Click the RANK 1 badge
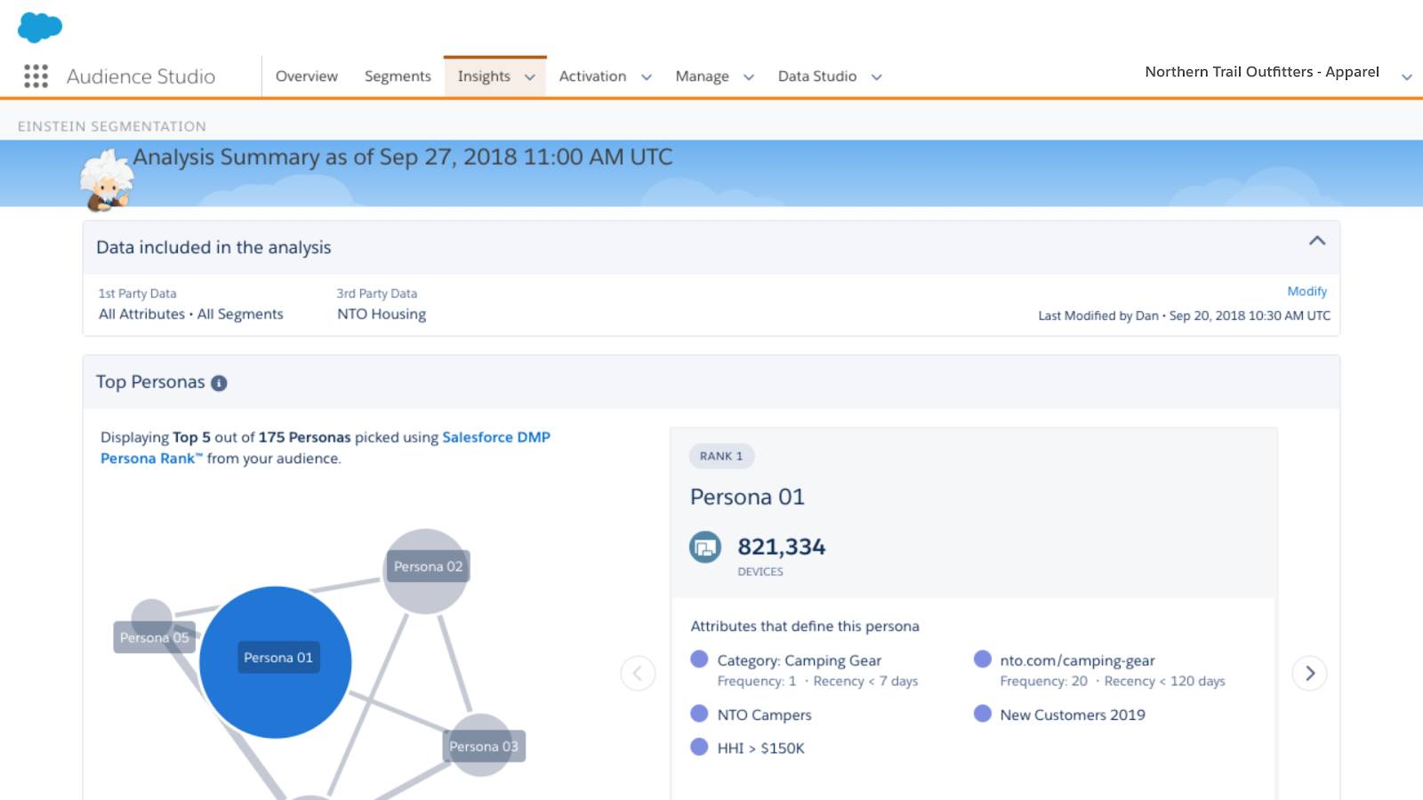The image size is (1423, 800). (721, 456)
